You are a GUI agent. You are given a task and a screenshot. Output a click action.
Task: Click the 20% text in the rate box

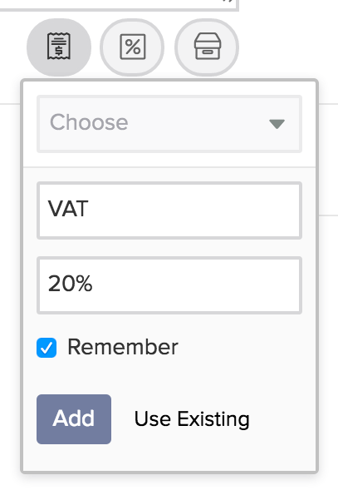[71, 284]
